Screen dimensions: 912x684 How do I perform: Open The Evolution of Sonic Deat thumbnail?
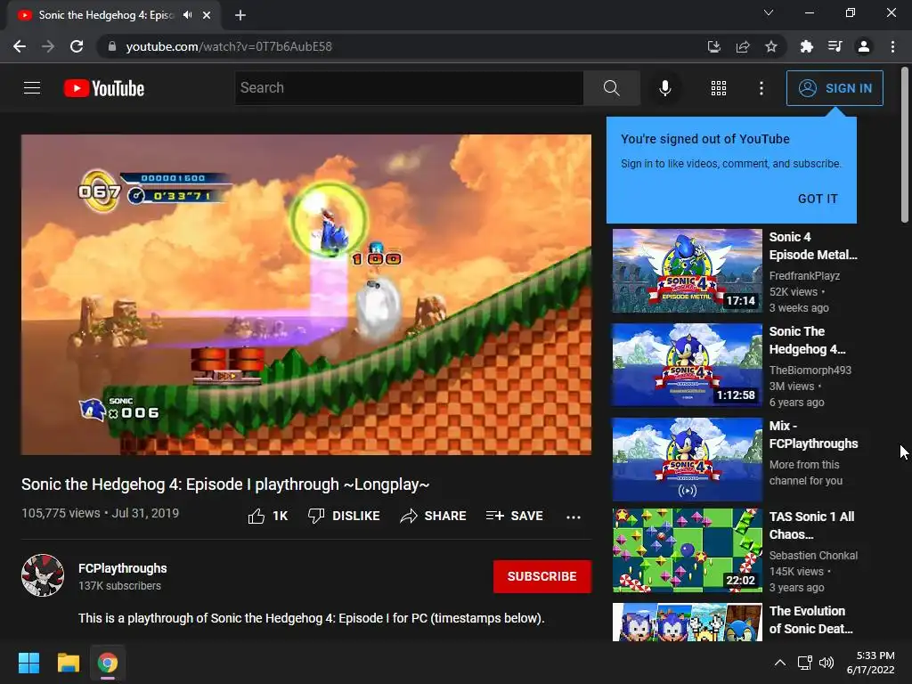tap(687, 622)
